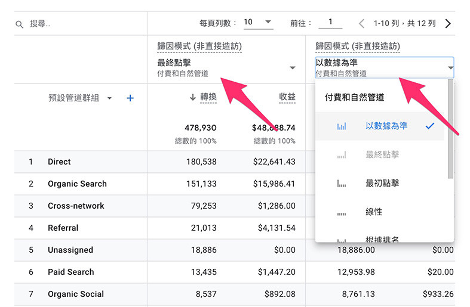Click the 79,253 conversions cell

(204, 206)
